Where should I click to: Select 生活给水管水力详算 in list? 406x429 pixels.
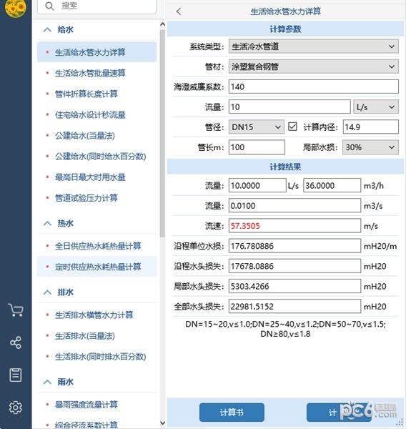(96, 52)
